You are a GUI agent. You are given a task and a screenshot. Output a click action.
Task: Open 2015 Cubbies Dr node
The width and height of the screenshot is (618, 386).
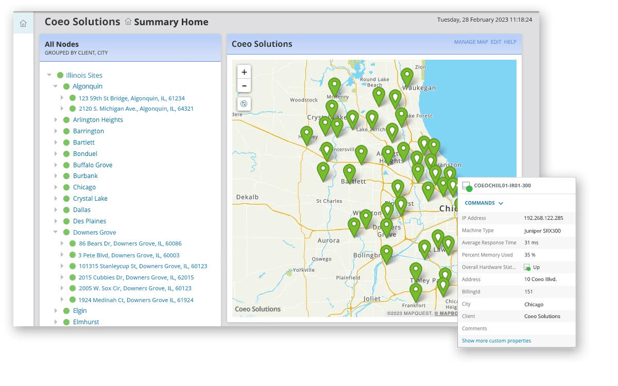click(x=136, y=277)
